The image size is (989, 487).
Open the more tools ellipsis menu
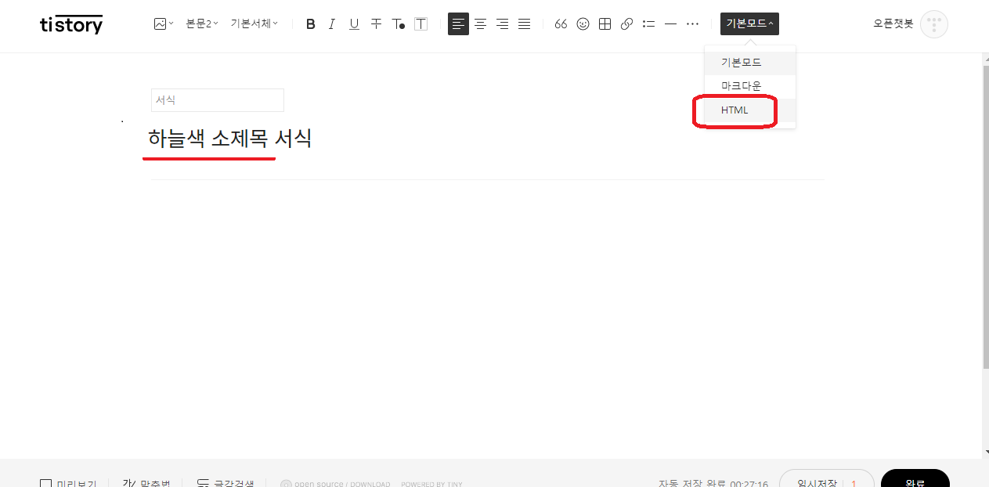(692, 24)
